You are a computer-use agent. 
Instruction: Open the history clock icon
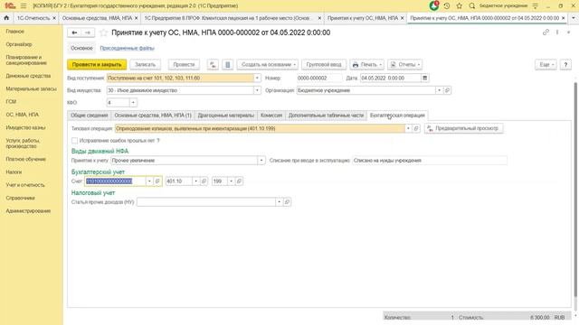tap(447, 6)
